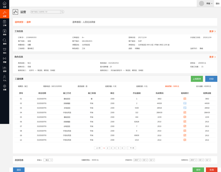Upload site photo for row 04
This screenshot has width=221, height=172.
185,112
